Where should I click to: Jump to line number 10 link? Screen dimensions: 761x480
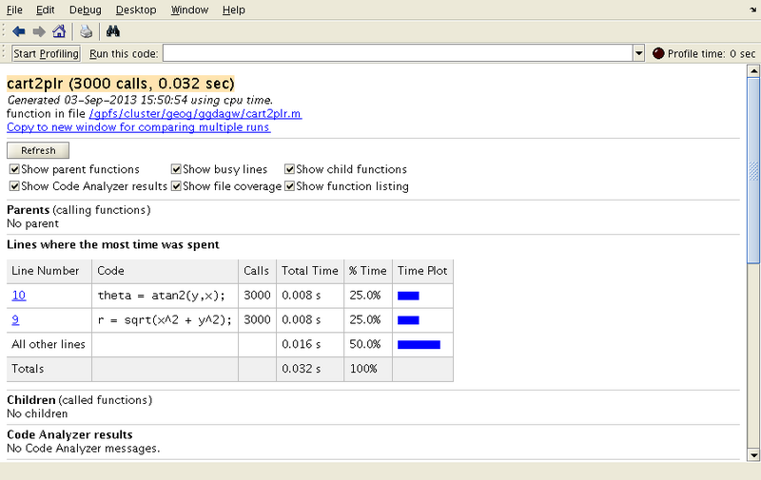point(19,296)
